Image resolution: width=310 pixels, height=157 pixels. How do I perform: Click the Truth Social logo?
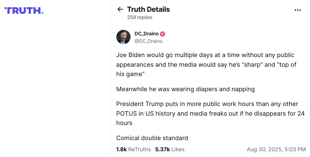click(24, 11)
